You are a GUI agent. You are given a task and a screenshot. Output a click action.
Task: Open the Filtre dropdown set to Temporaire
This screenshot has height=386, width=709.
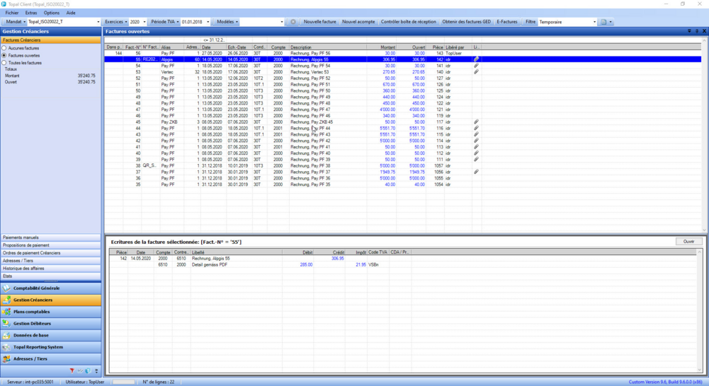(594, 22)
